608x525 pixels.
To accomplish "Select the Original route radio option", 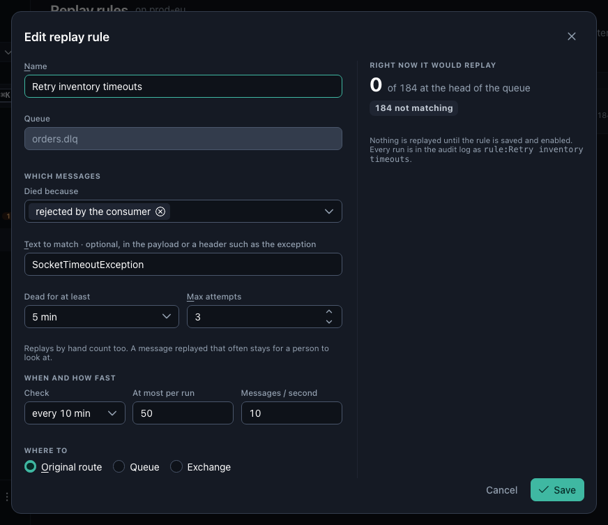I will [x=30, y=466].
